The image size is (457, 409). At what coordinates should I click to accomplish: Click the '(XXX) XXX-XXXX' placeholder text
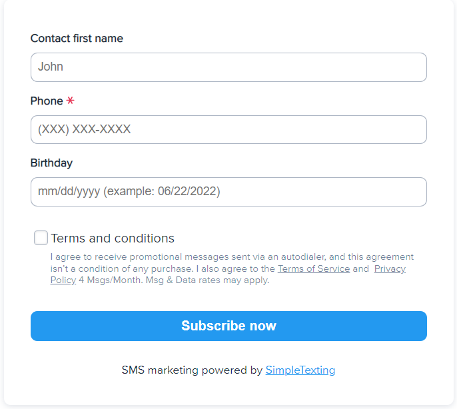coord(84,129)
